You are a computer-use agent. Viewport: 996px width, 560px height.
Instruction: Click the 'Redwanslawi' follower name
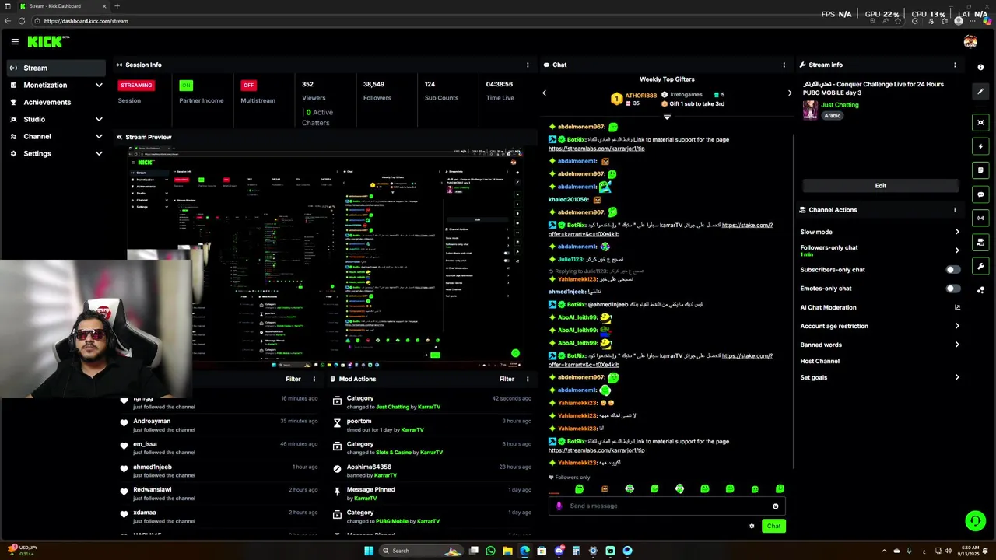[x=153, y=490]
